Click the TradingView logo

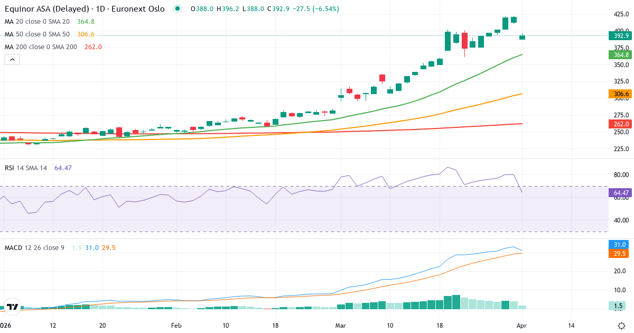pyautogui.click(x=12, y=307)
